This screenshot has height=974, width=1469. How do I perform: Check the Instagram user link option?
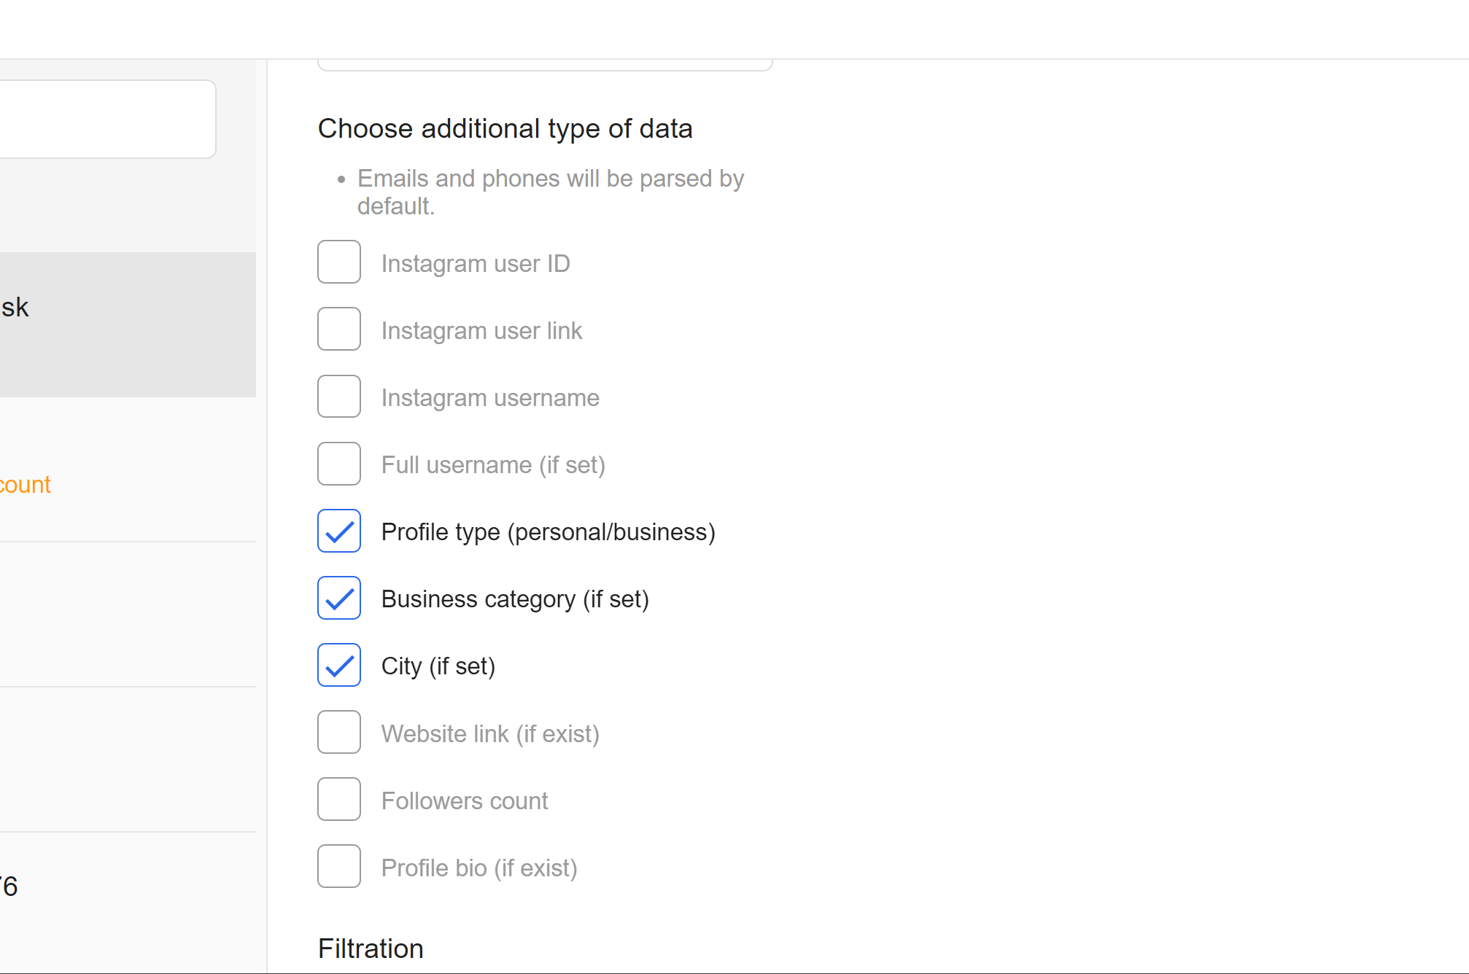[339, 329]
